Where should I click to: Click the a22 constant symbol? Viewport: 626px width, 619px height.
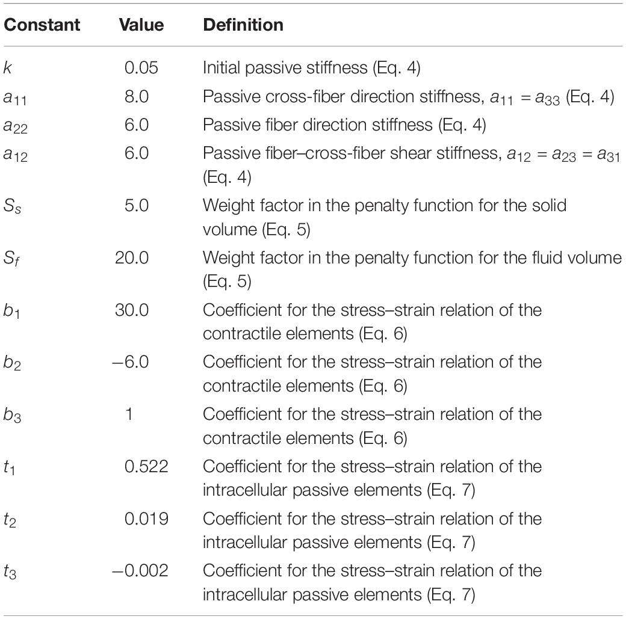tap(15, 126)
